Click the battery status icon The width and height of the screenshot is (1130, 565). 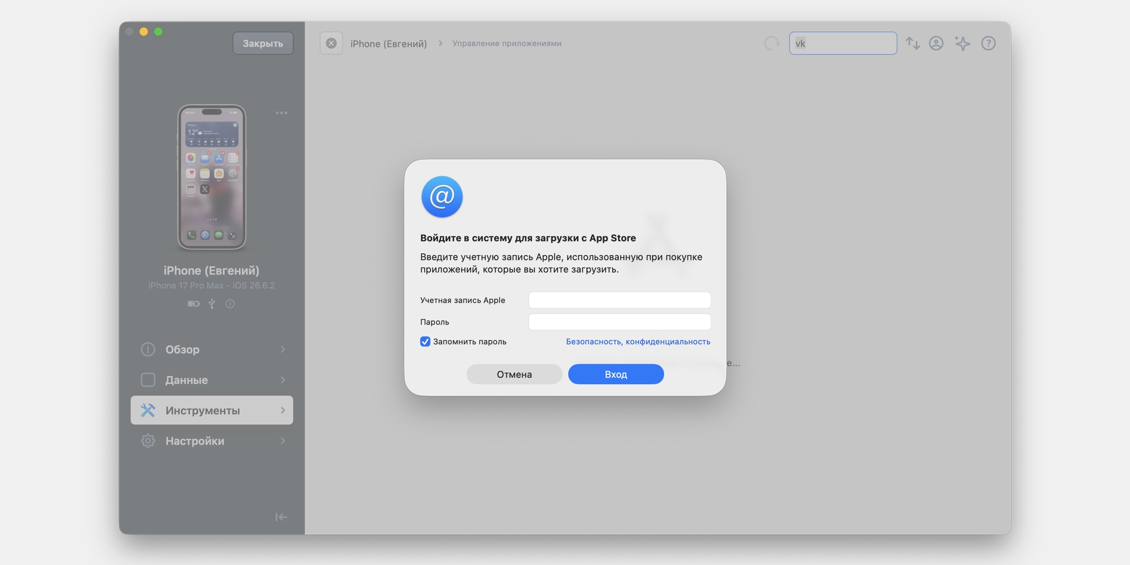[x=193, y=304]
